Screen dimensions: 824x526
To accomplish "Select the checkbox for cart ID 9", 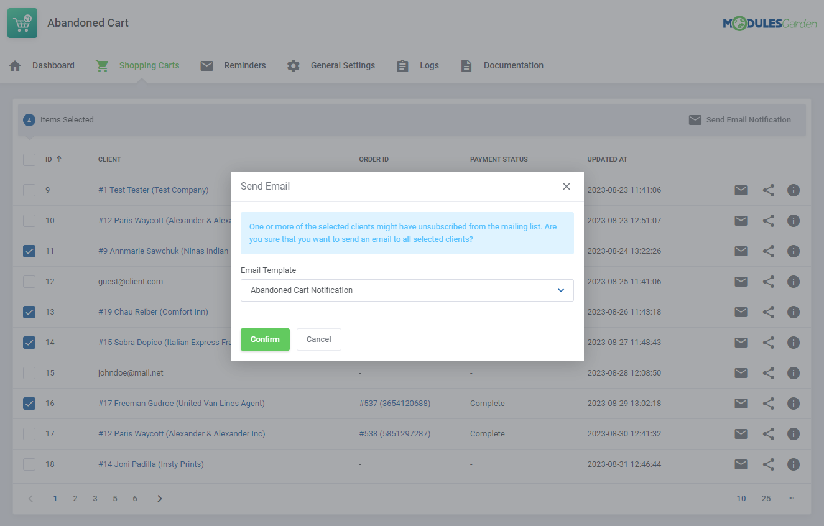I will pos(29,190).
